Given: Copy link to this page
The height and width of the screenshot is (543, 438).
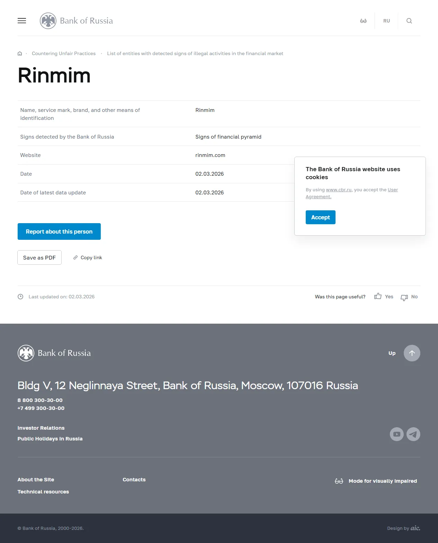Looking at the screenshot, I should click(88, 257).
